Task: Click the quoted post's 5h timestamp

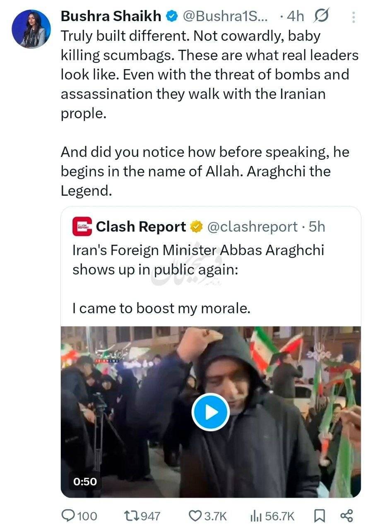Action: point(317,227)
